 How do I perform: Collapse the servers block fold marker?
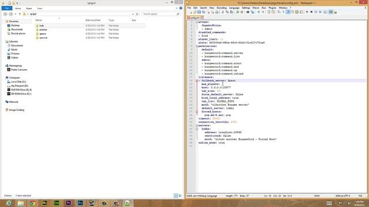(x=197, y=125)
